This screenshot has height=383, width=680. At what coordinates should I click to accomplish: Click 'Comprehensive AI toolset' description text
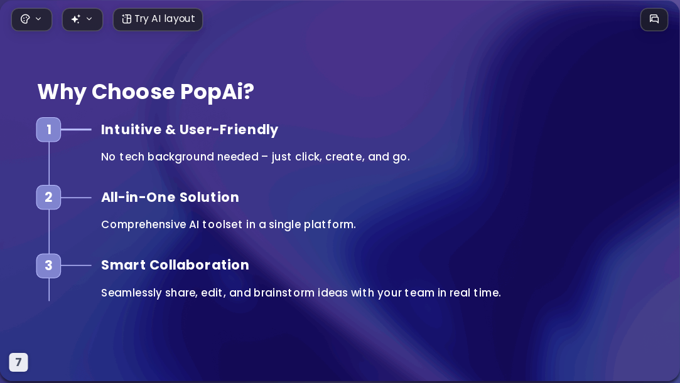click(x=229, y=224)
